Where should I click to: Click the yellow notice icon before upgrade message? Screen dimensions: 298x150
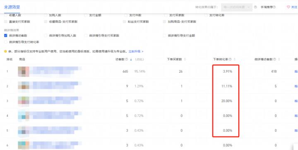[x=5, y=51]
